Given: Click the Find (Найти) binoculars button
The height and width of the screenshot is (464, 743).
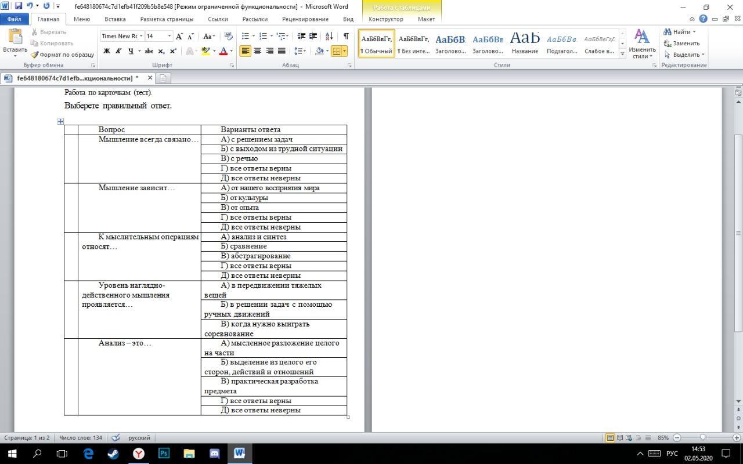Looking at the screenshot, I should 679,32.
